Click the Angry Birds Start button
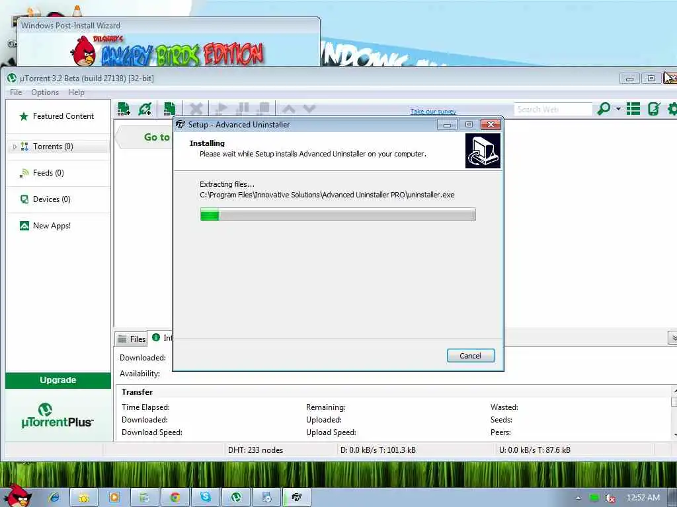The width and height of the screenshot is (677, 507). tap(17, 496)
